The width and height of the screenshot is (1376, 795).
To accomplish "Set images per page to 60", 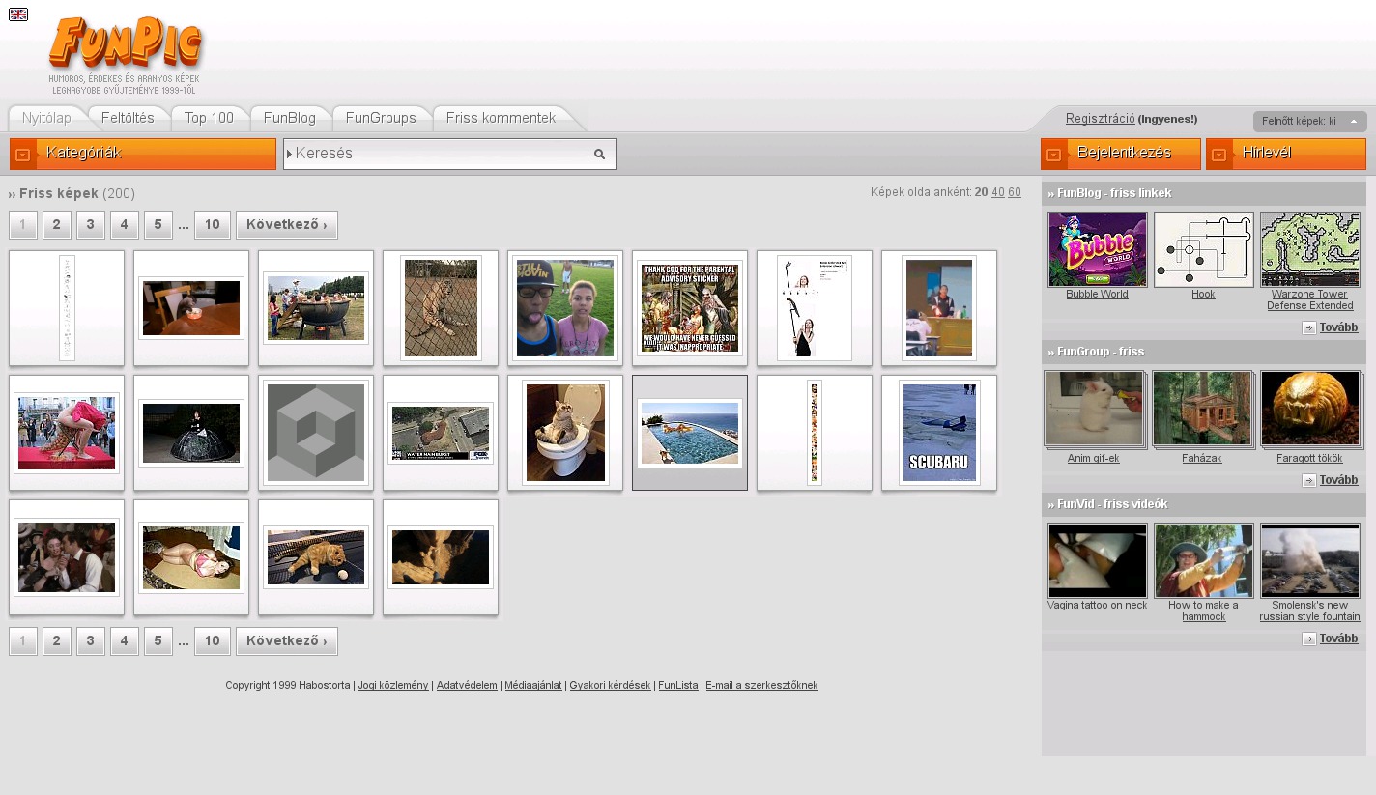I will (x=1014, y=192).
